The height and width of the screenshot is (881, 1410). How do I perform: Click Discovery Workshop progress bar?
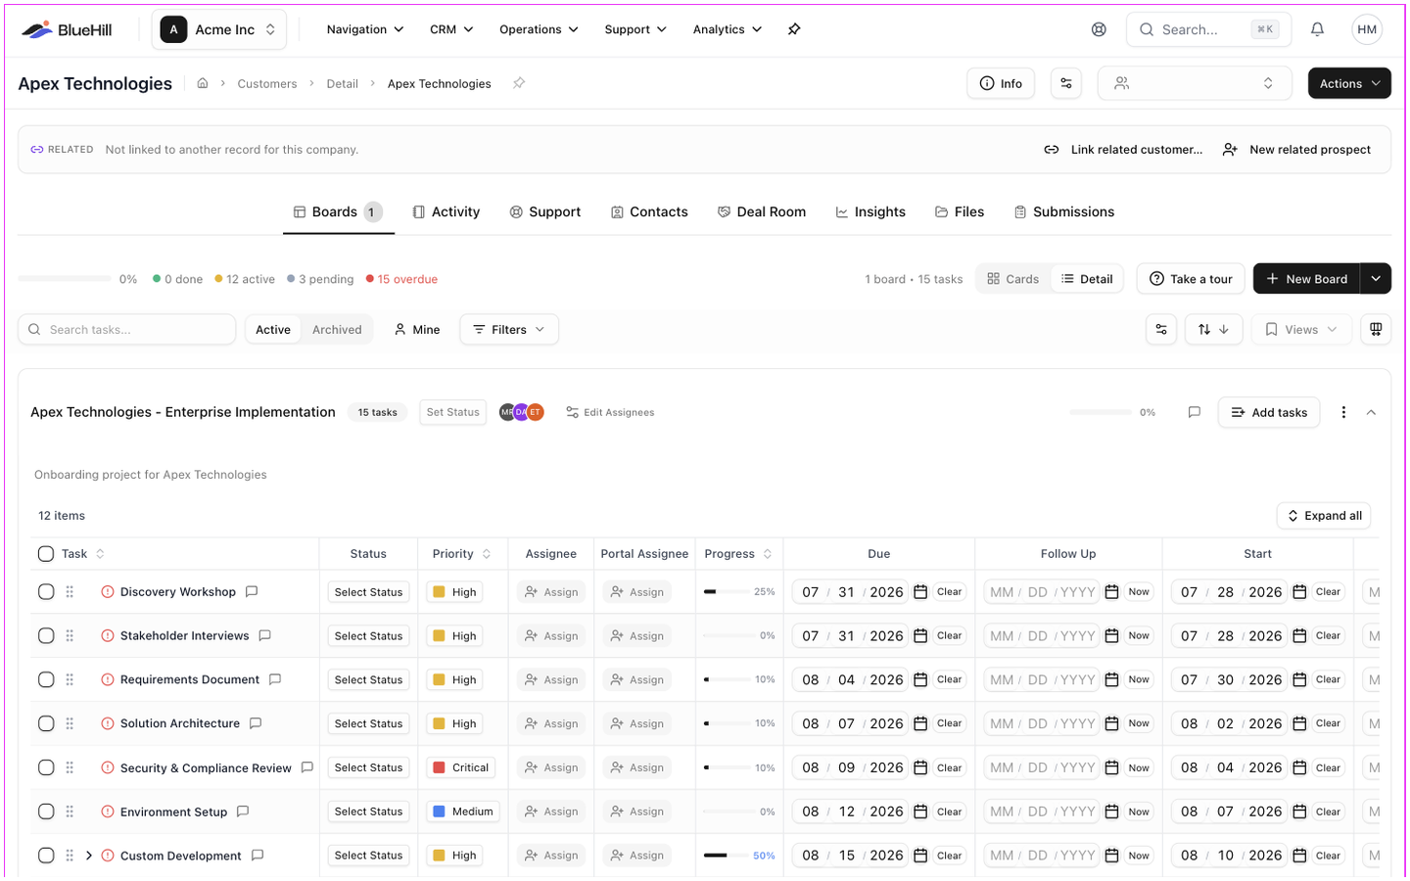pyautogui.click(x=728, y=592)
